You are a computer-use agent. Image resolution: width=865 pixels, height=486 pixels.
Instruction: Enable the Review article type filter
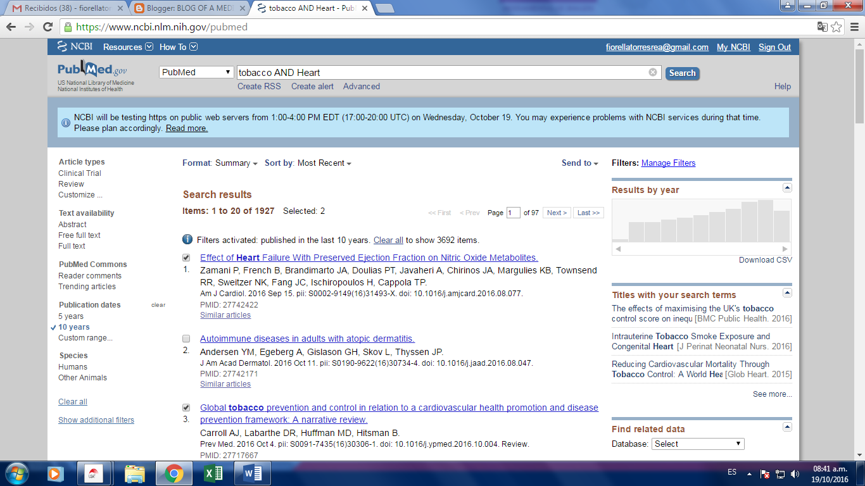pyautogui.click(x=71, y=184)
